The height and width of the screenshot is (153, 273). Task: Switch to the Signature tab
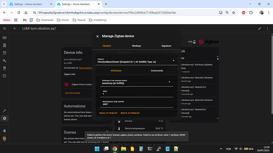point(166,46)
